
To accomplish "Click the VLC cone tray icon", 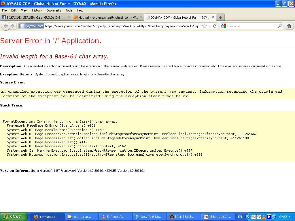I will pos(264,217).
